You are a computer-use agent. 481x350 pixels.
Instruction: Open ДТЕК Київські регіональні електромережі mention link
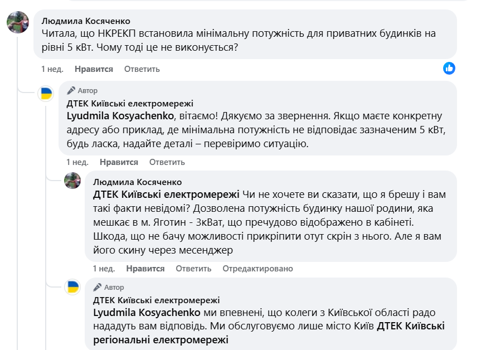(x=269, y=333)
